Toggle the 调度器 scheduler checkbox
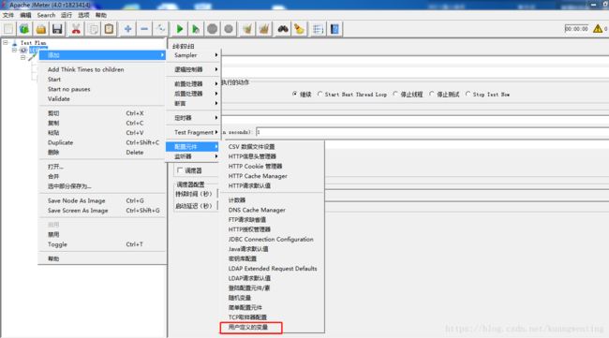Image resolution: width=609 pixels, height=338 pixels. pos(180,170)
